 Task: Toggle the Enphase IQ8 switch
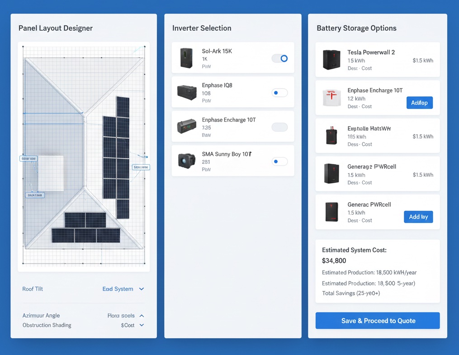[x=279, y=93]
